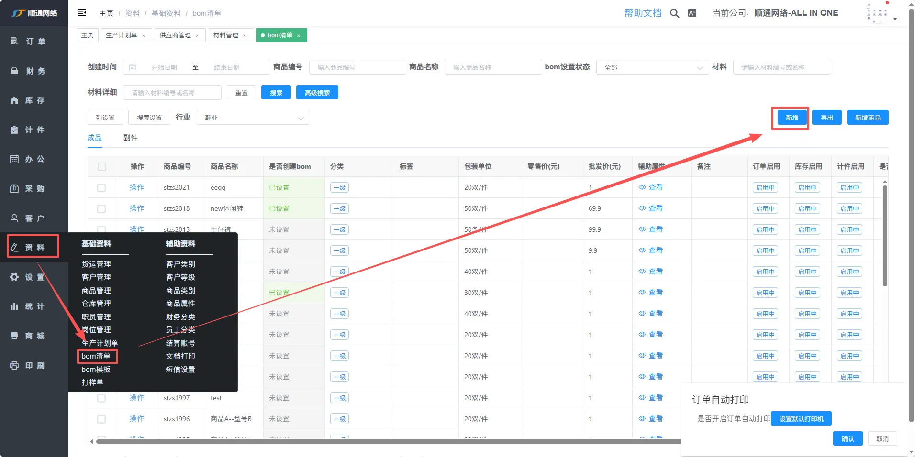Open the user avatar dropdown arrow

895,19
